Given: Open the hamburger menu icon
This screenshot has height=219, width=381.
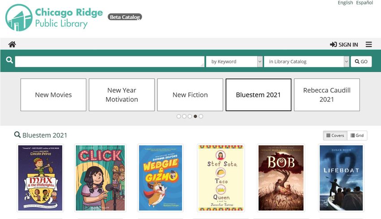Looking at the screenshot, I should coord(368,44).
